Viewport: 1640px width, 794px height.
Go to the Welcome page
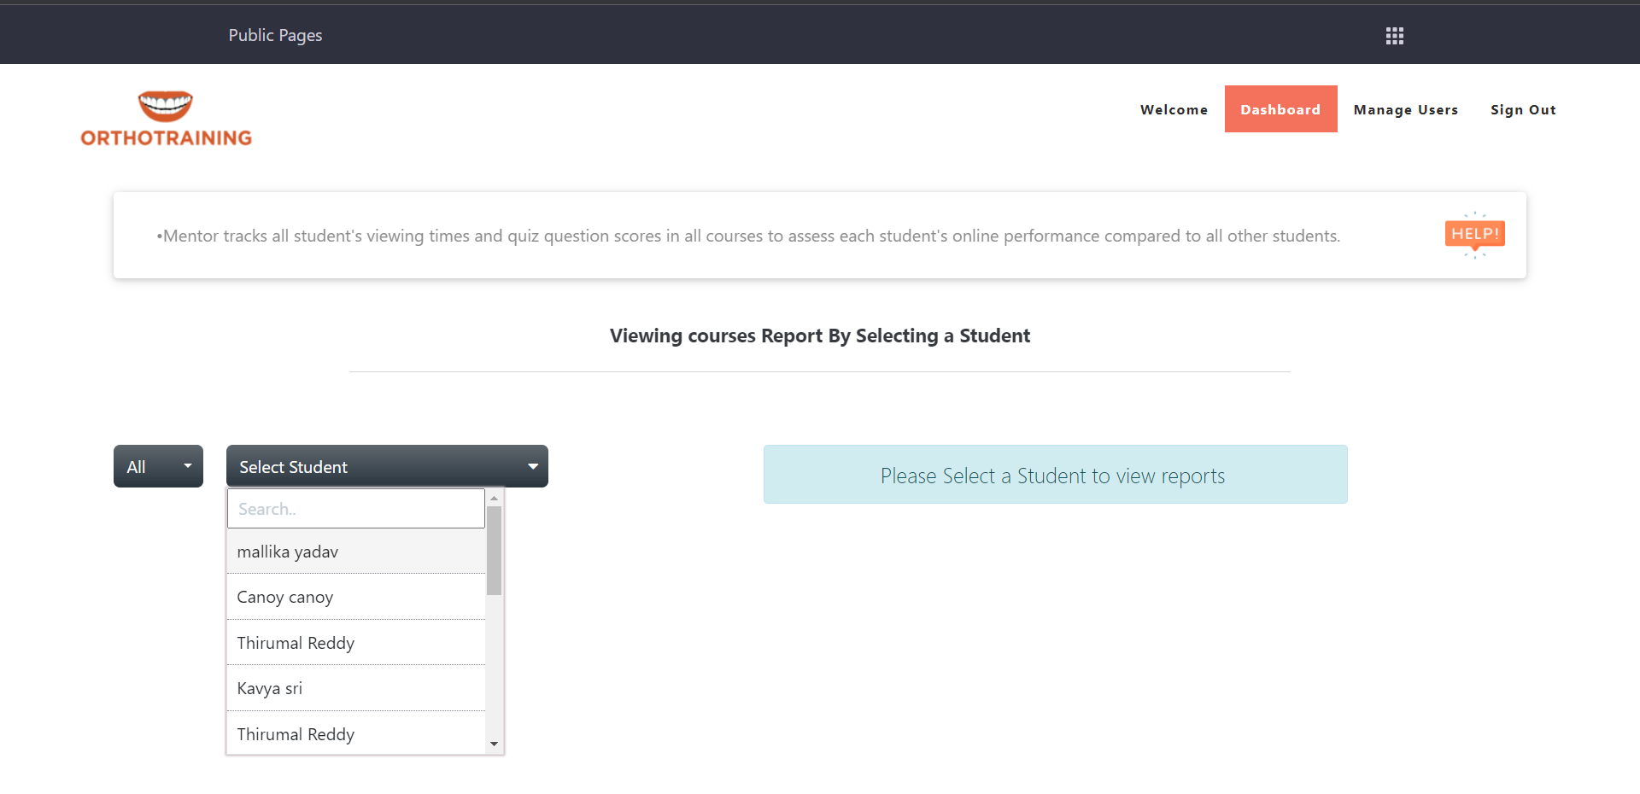[x=1174, y=109]
